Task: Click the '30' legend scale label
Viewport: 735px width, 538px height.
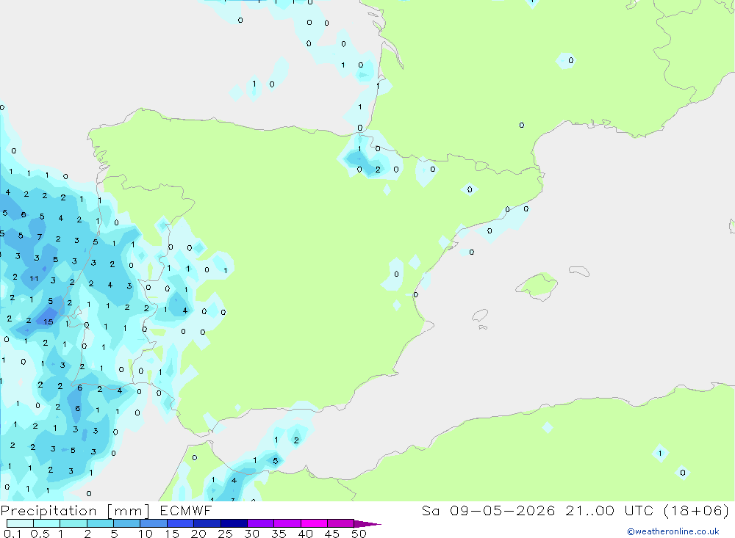Action: click(x=251, y=534)
